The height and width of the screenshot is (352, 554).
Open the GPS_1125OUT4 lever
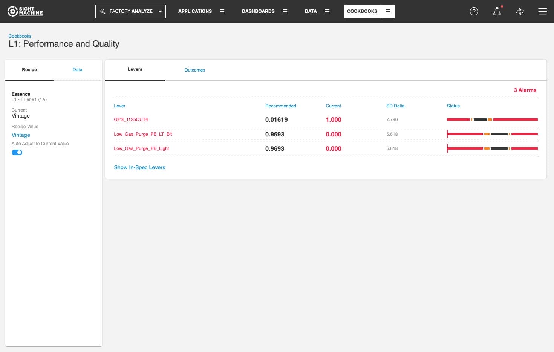(x=131, y=119)
